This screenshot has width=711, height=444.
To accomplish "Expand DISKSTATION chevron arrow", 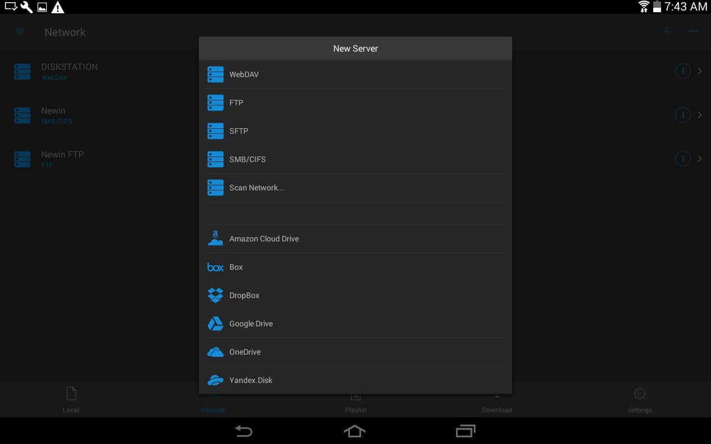I will point(700,71).
